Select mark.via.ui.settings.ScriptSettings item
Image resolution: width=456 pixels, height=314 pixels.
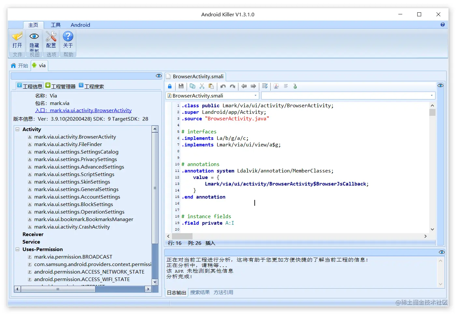(74, 174)
